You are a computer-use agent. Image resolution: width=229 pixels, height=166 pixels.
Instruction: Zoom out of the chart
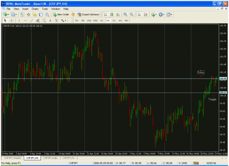[132, 14]
